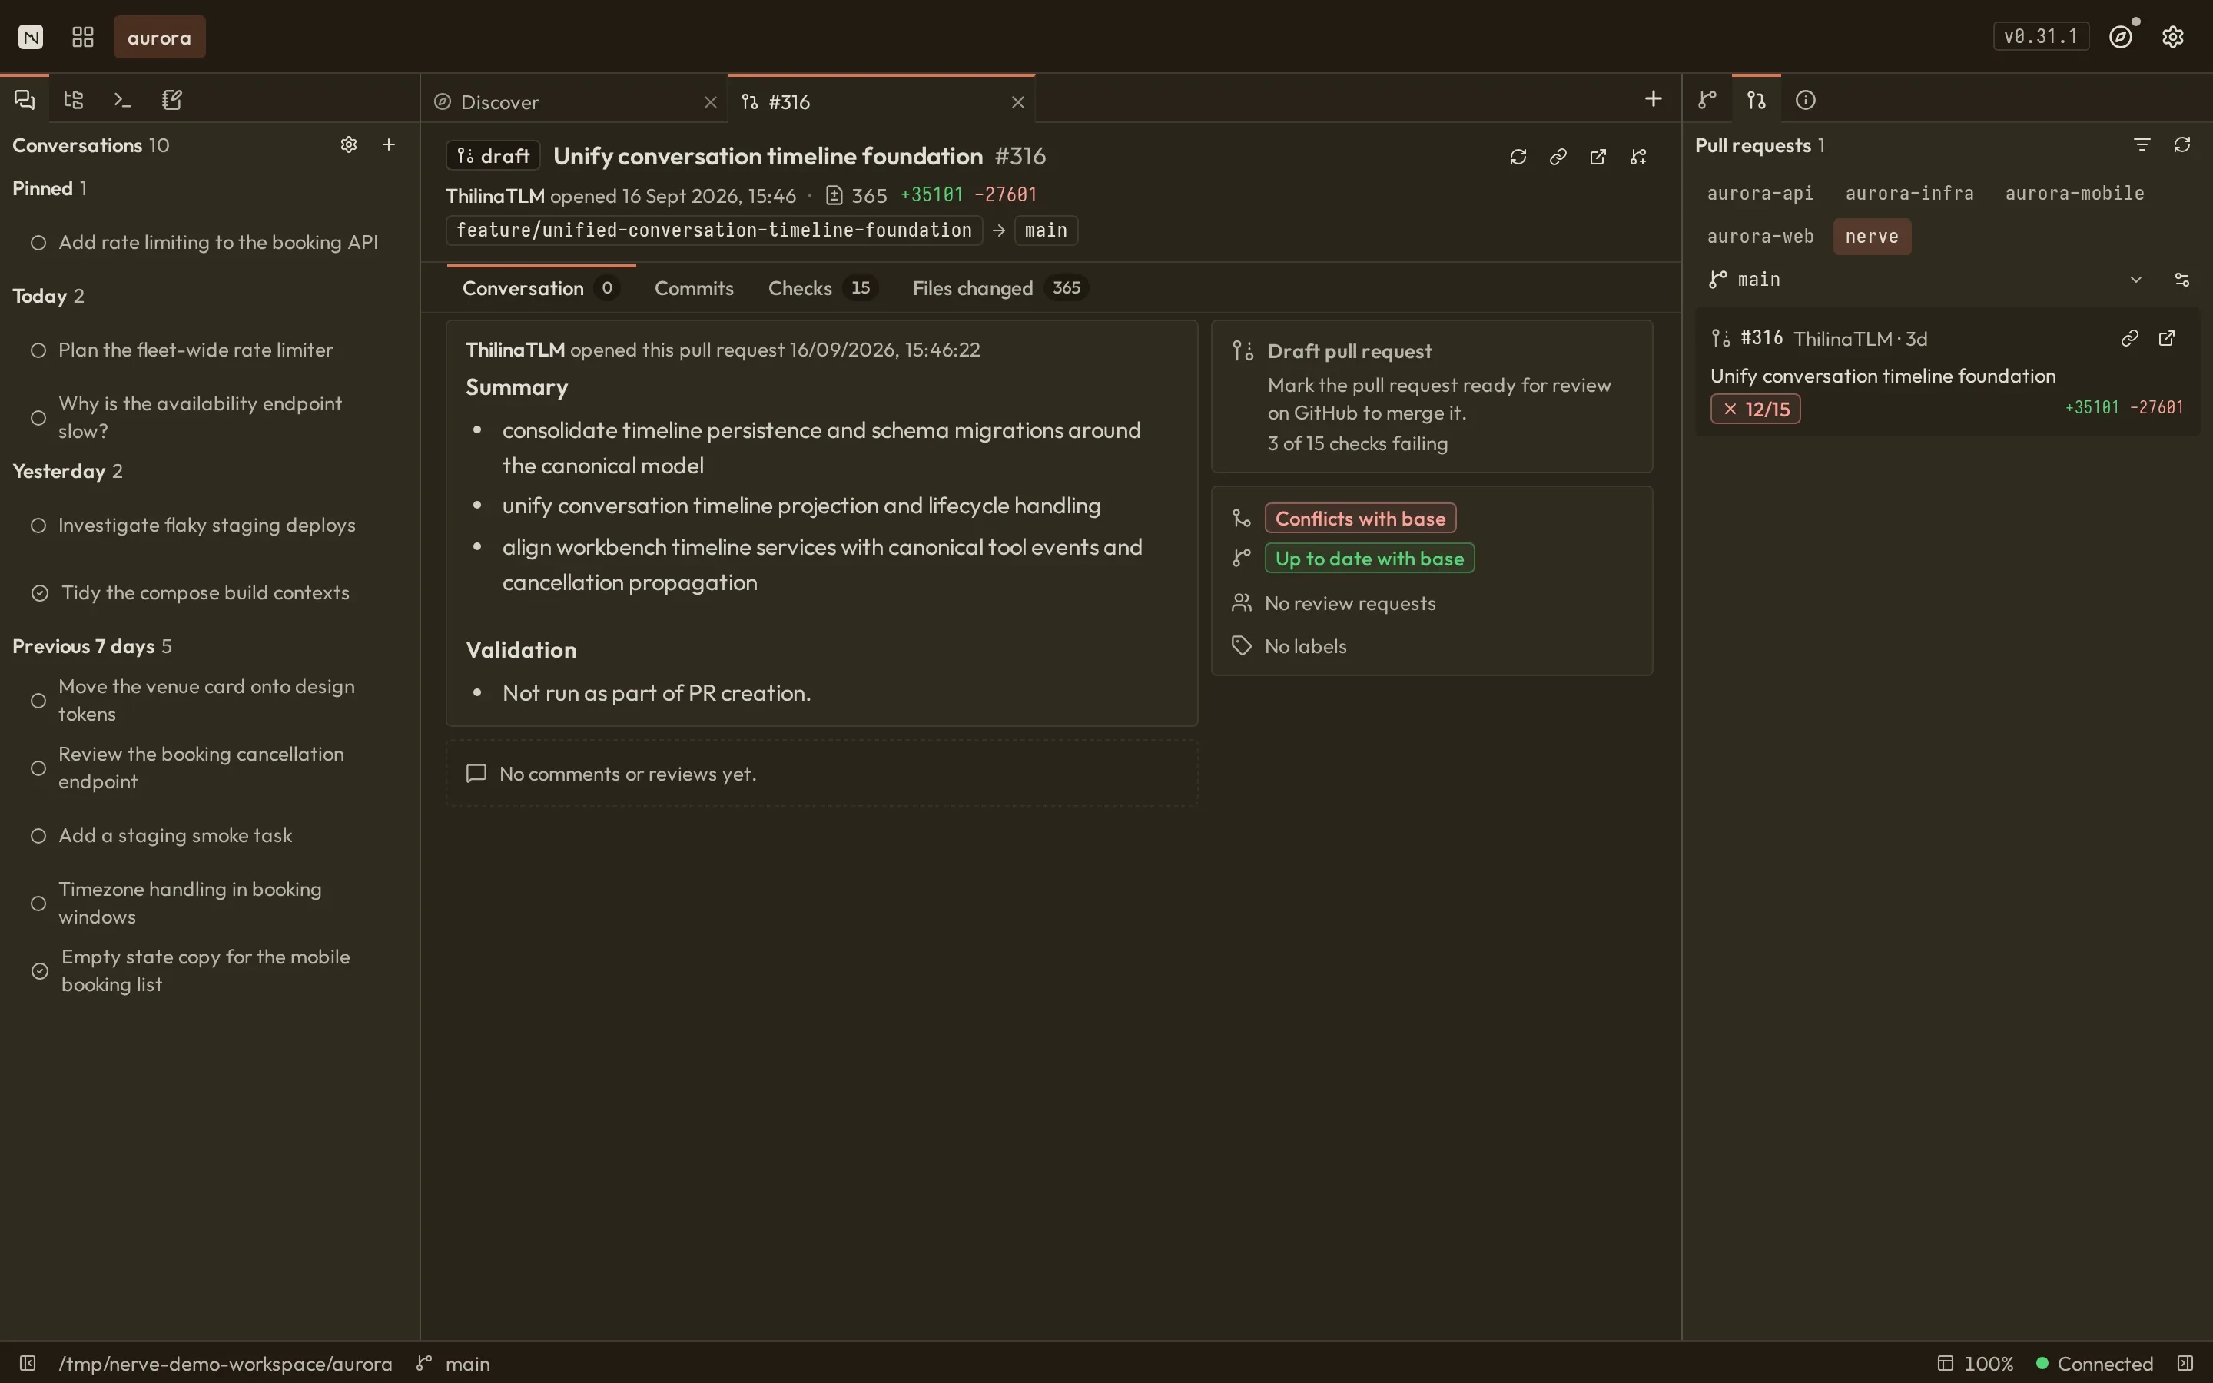This screenshot has width=2213, height=1383.
Task: Refresh pull request #316 header
Action: (1518, 158)
